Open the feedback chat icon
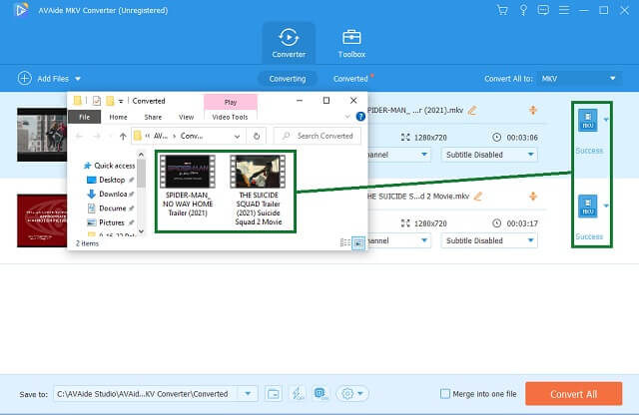Viewport: 639px width, 415px height. [x=543, y=10]
